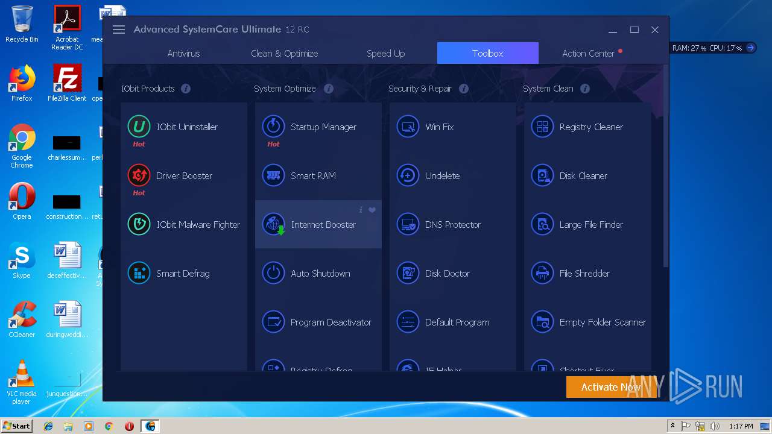This screenshot has height=434, width=772.
Task: Show info for Security & Repair section
Action: pyautogui.click(x=464, y=89)
